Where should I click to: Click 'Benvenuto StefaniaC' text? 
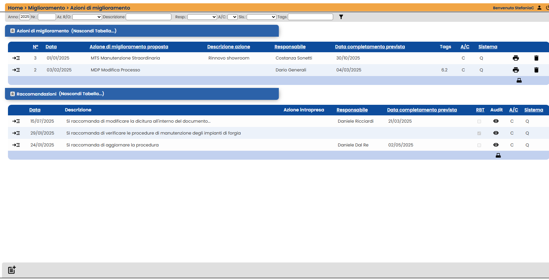click(513, 8)
